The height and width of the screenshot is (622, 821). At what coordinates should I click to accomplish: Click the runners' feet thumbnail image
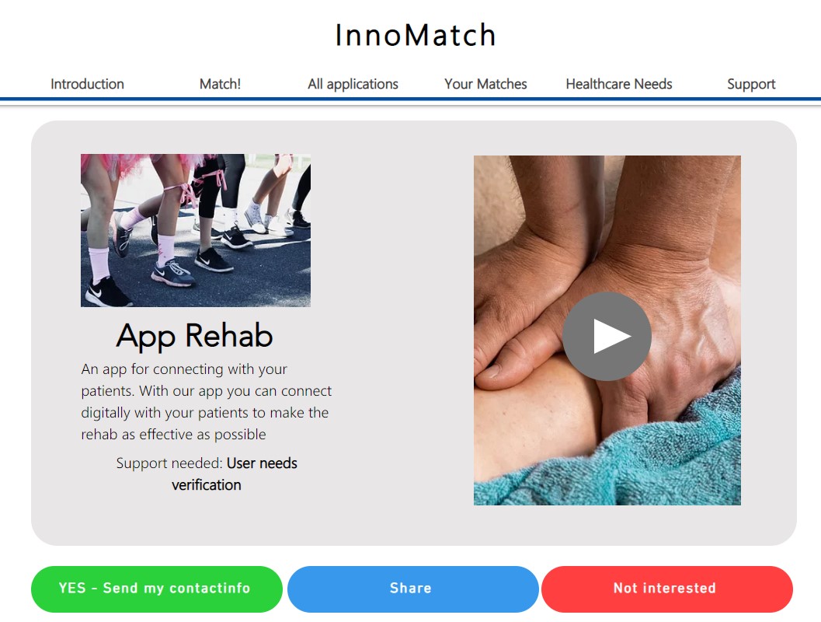[195, 230]
